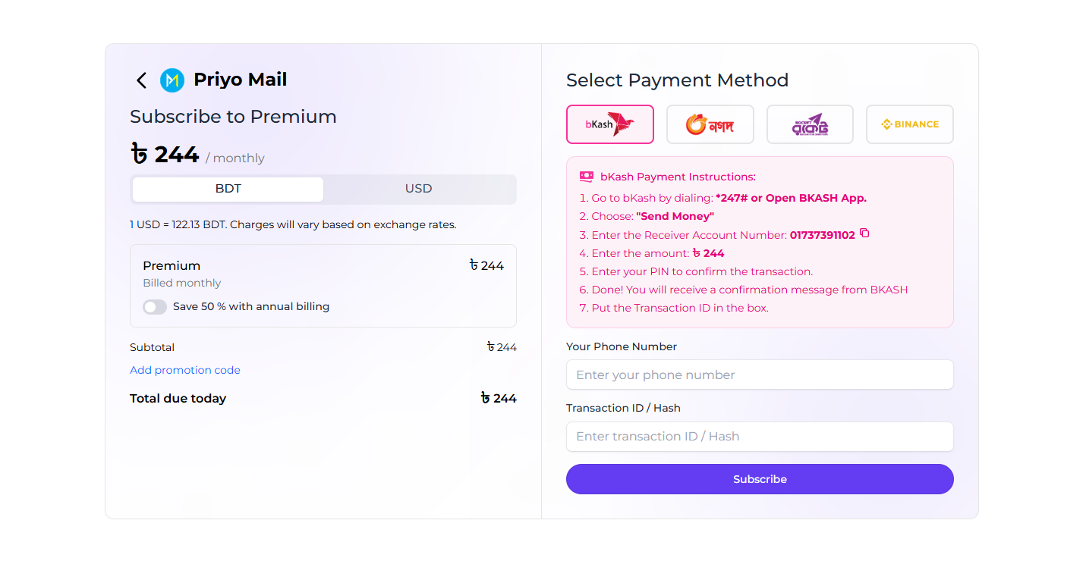This screenshot has height=561, width=1086.
Task: Switch currency to BDT
Action: click(x=228, y=189)
